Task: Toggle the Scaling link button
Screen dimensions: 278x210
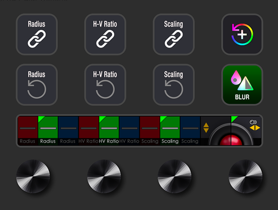Action: pos(174,34)
